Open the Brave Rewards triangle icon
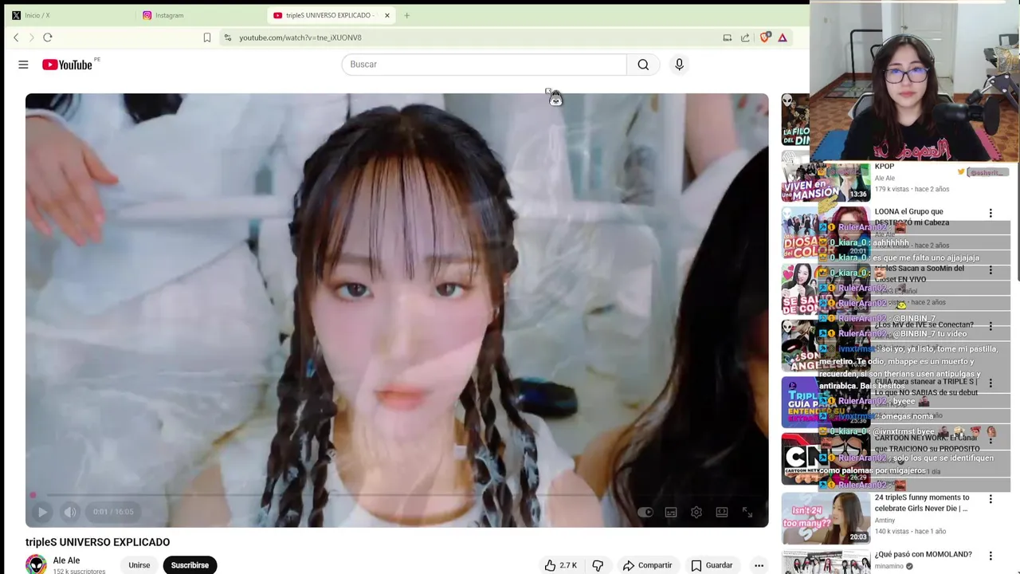 (783, 37)
